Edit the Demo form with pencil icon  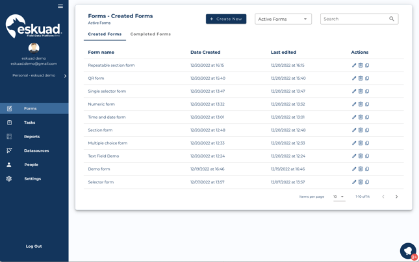click(x=354, y=169)
